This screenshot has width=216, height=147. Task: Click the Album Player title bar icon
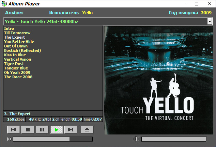(4, 4)
